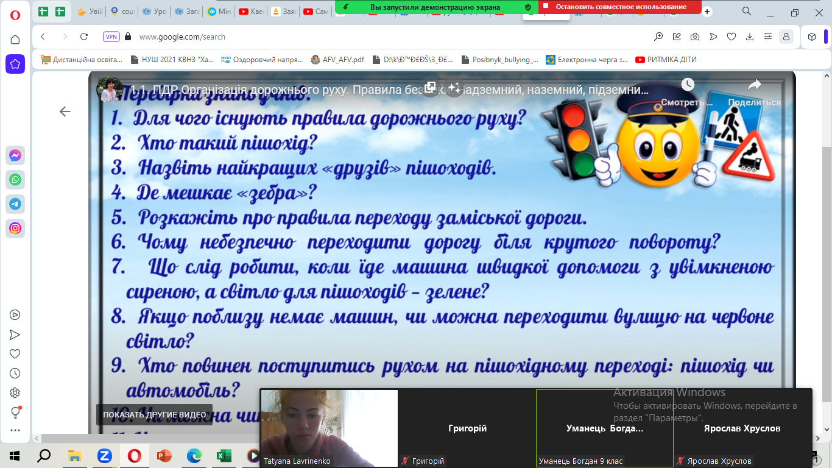Open 'Posibnyk_bullying_' bookmark
The image size is (832, 468).
[x=500, y=60]
